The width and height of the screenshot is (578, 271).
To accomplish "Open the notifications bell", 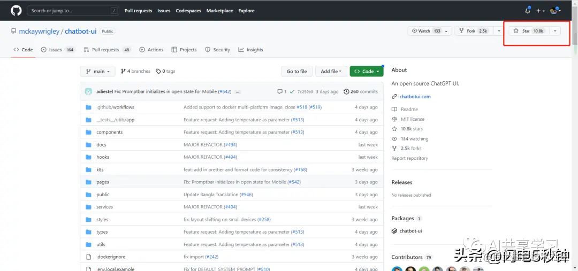I will pyautogui.click(x=528, y=11).
